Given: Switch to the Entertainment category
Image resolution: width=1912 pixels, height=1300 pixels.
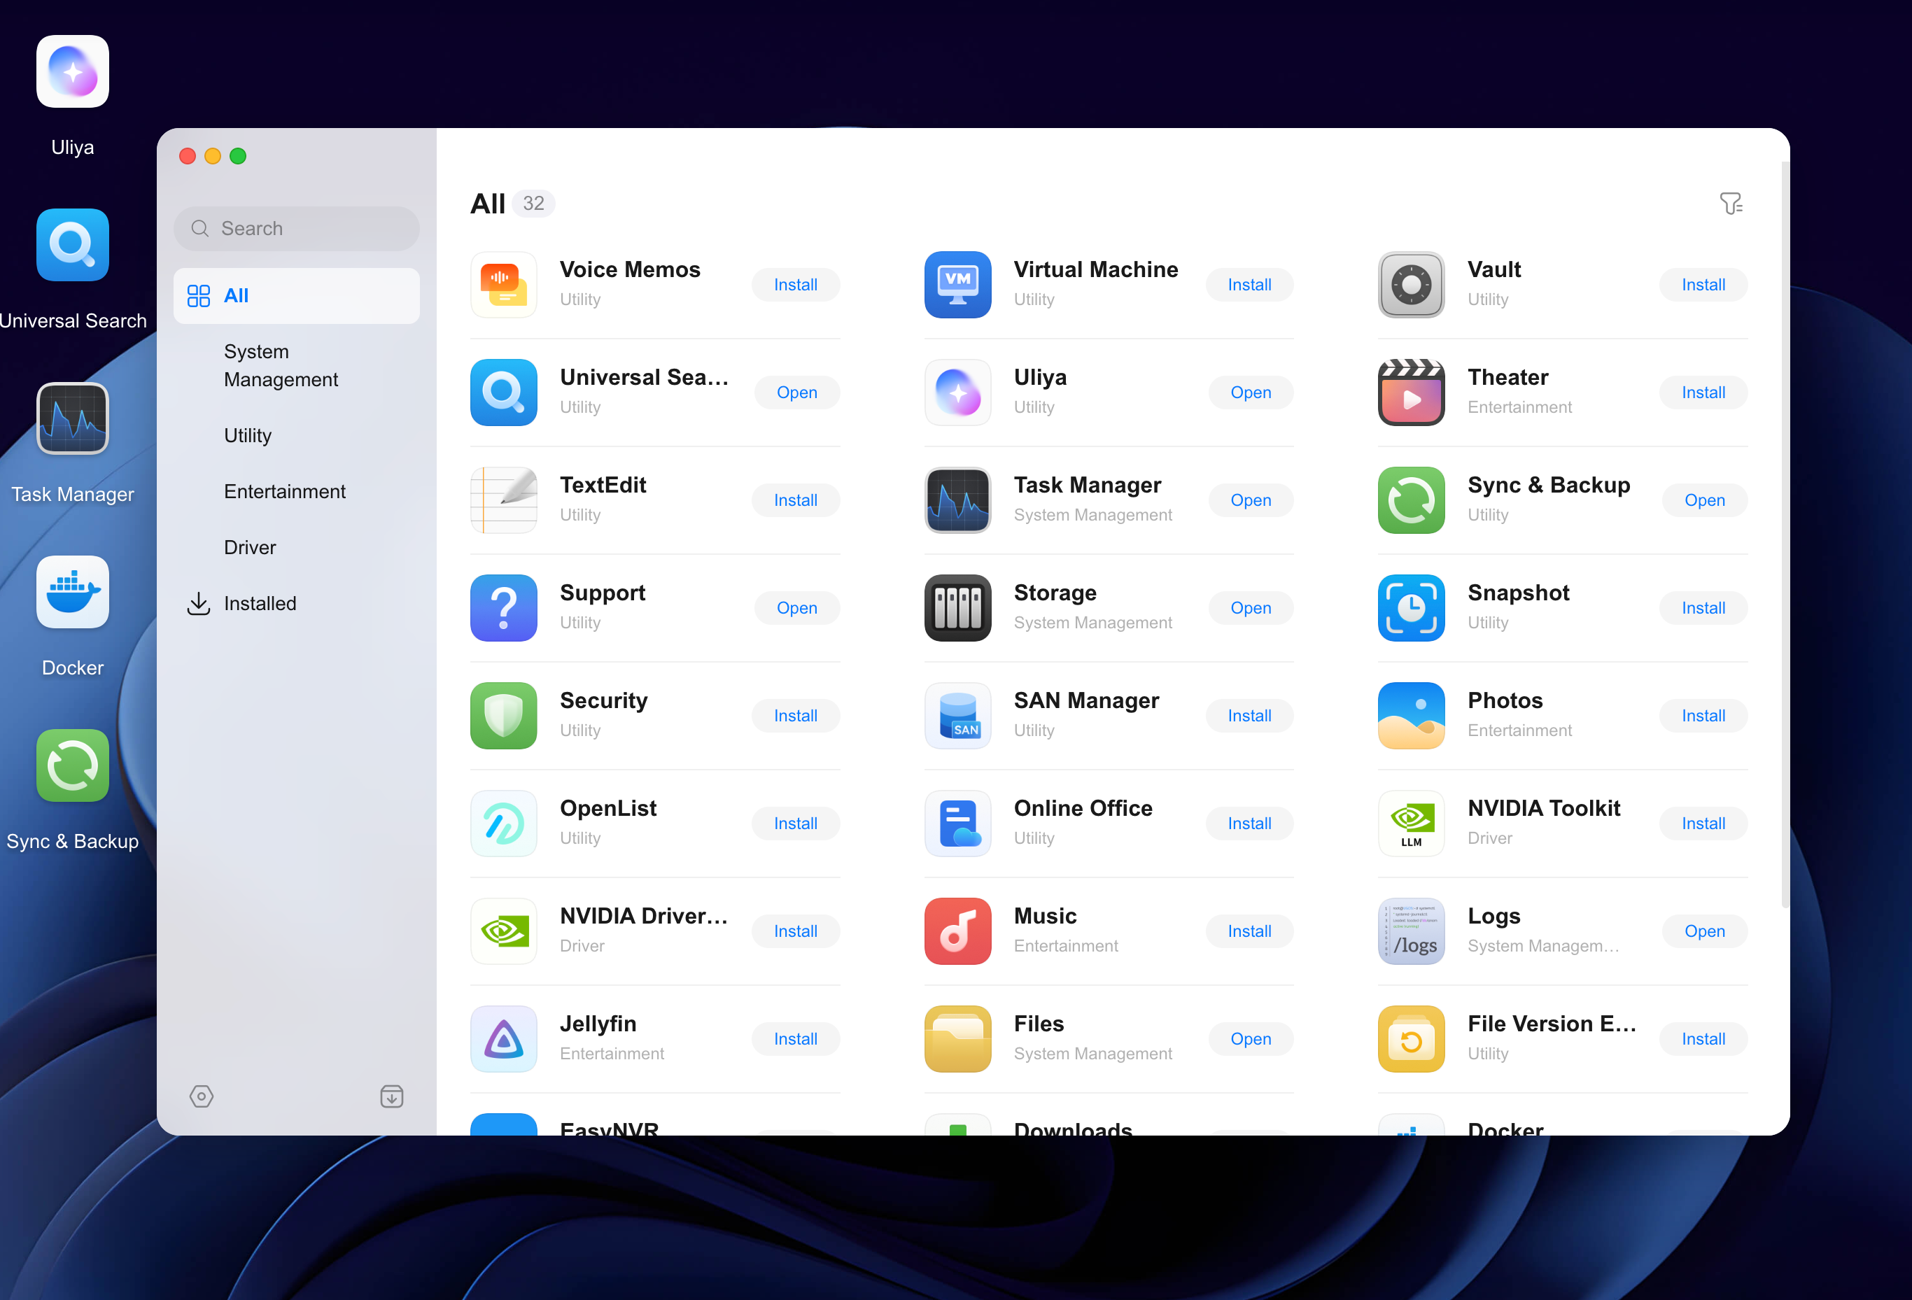Looking at the screenshot, I should [x=296, y=491].
